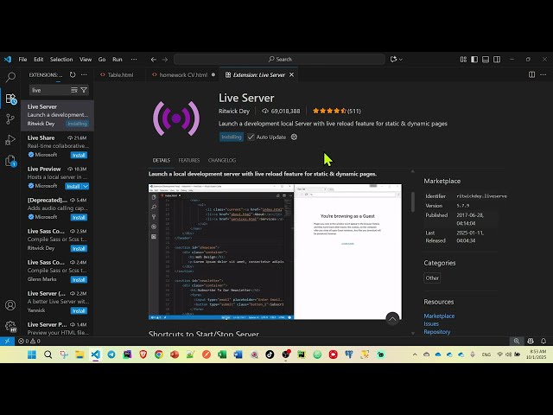Split the editor to the right
The width and height of the screenshot is (553, 415).
point(532,75)
